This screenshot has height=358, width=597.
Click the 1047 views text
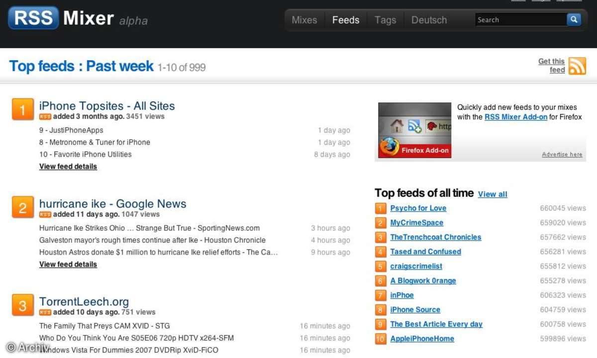tap(141, 215)
